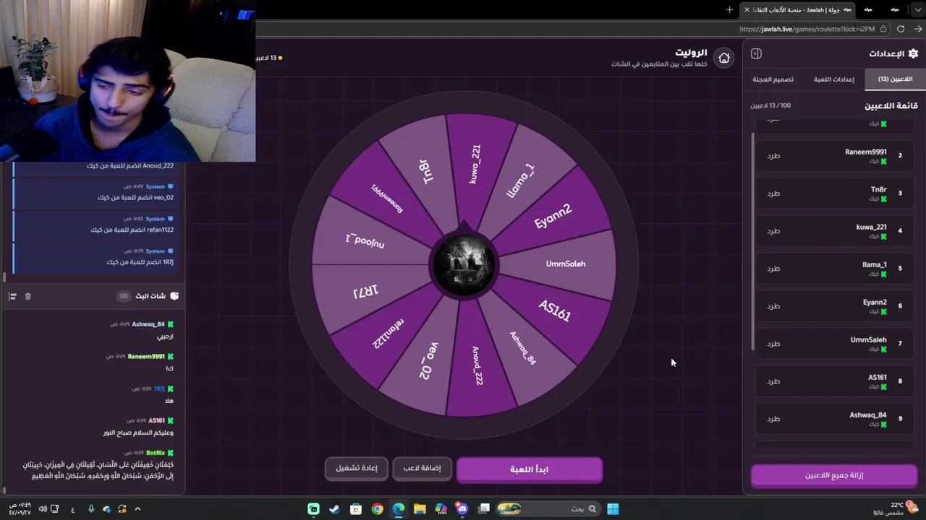Screen dimensions: 926x520
Task: Kick player Eyann2 with طرد
Action: tap(773, 306)
